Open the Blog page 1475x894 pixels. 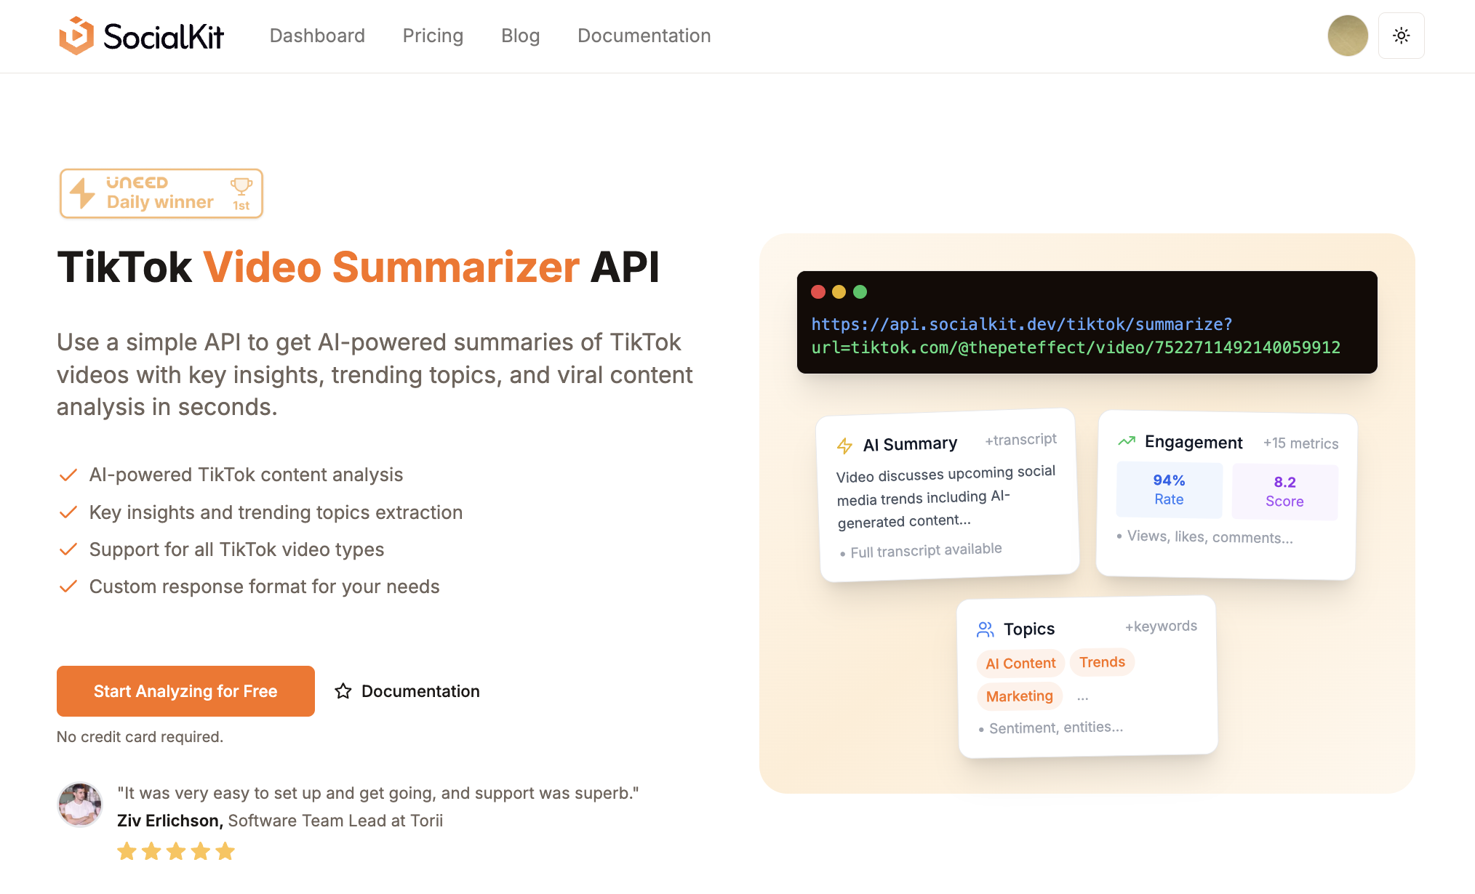[x=520, y=35]
